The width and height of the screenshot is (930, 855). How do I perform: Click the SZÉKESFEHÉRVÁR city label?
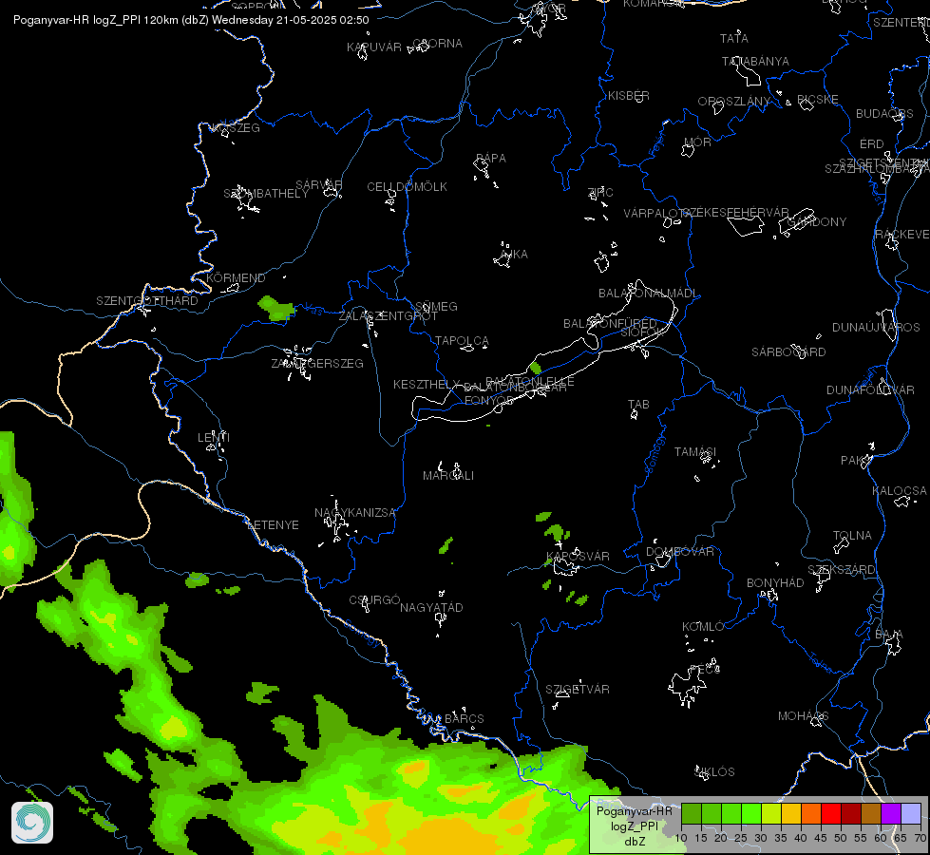(736, 213)
